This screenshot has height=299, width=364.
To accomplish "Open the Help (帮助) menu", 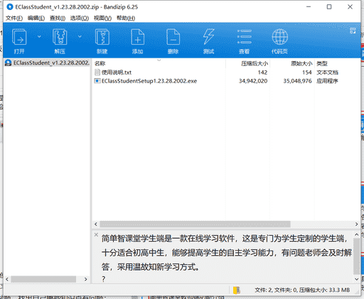I will (x=126, y=18).
